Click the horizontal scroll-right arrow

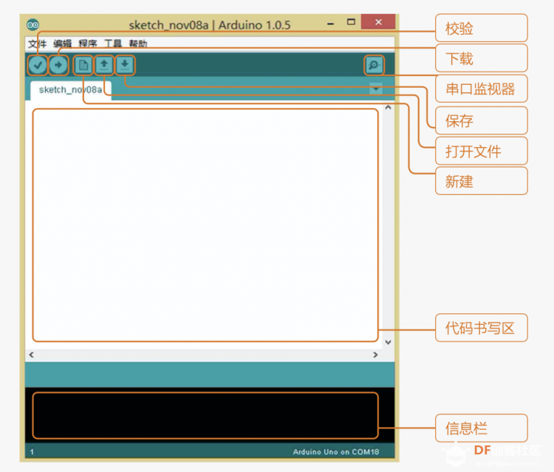click(x=375, y=355)
